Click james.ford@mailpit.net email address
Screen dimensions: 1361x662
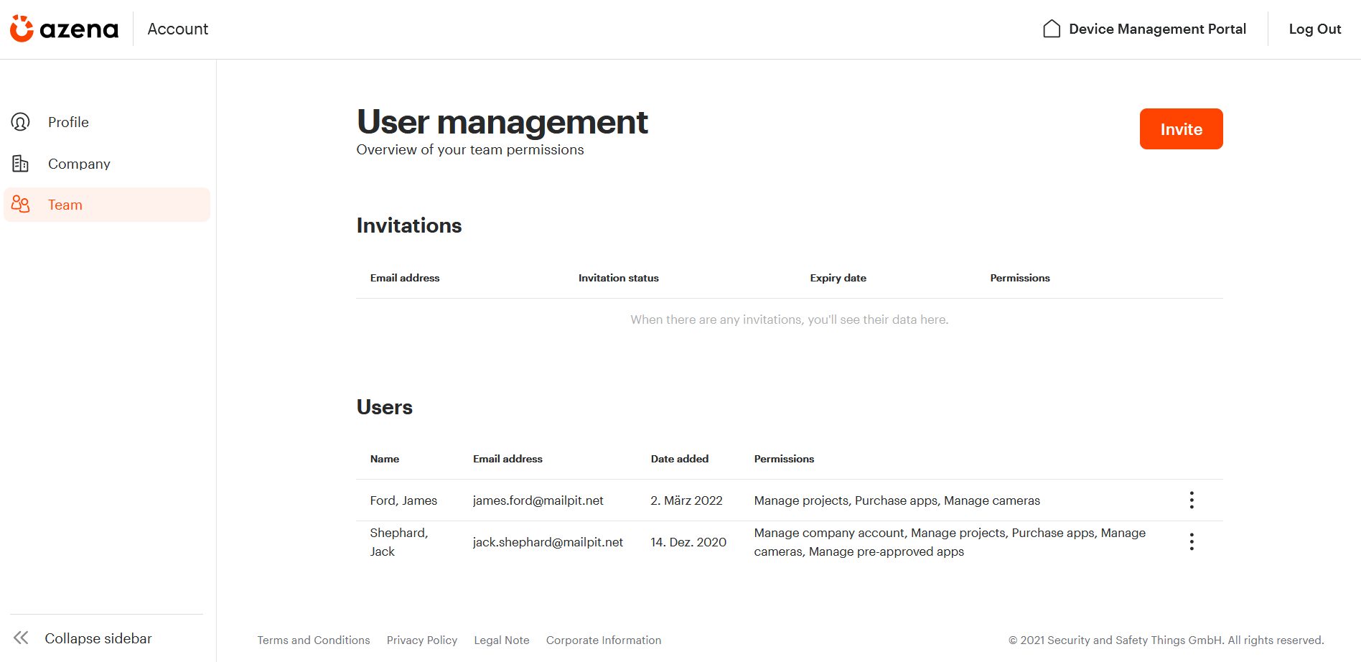538,500
